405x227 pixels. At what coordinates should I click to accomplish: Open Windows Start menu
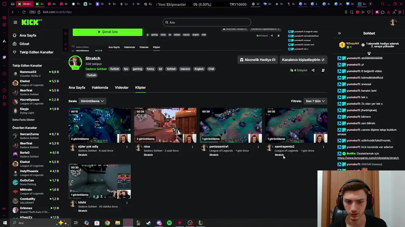click(5, 223)
